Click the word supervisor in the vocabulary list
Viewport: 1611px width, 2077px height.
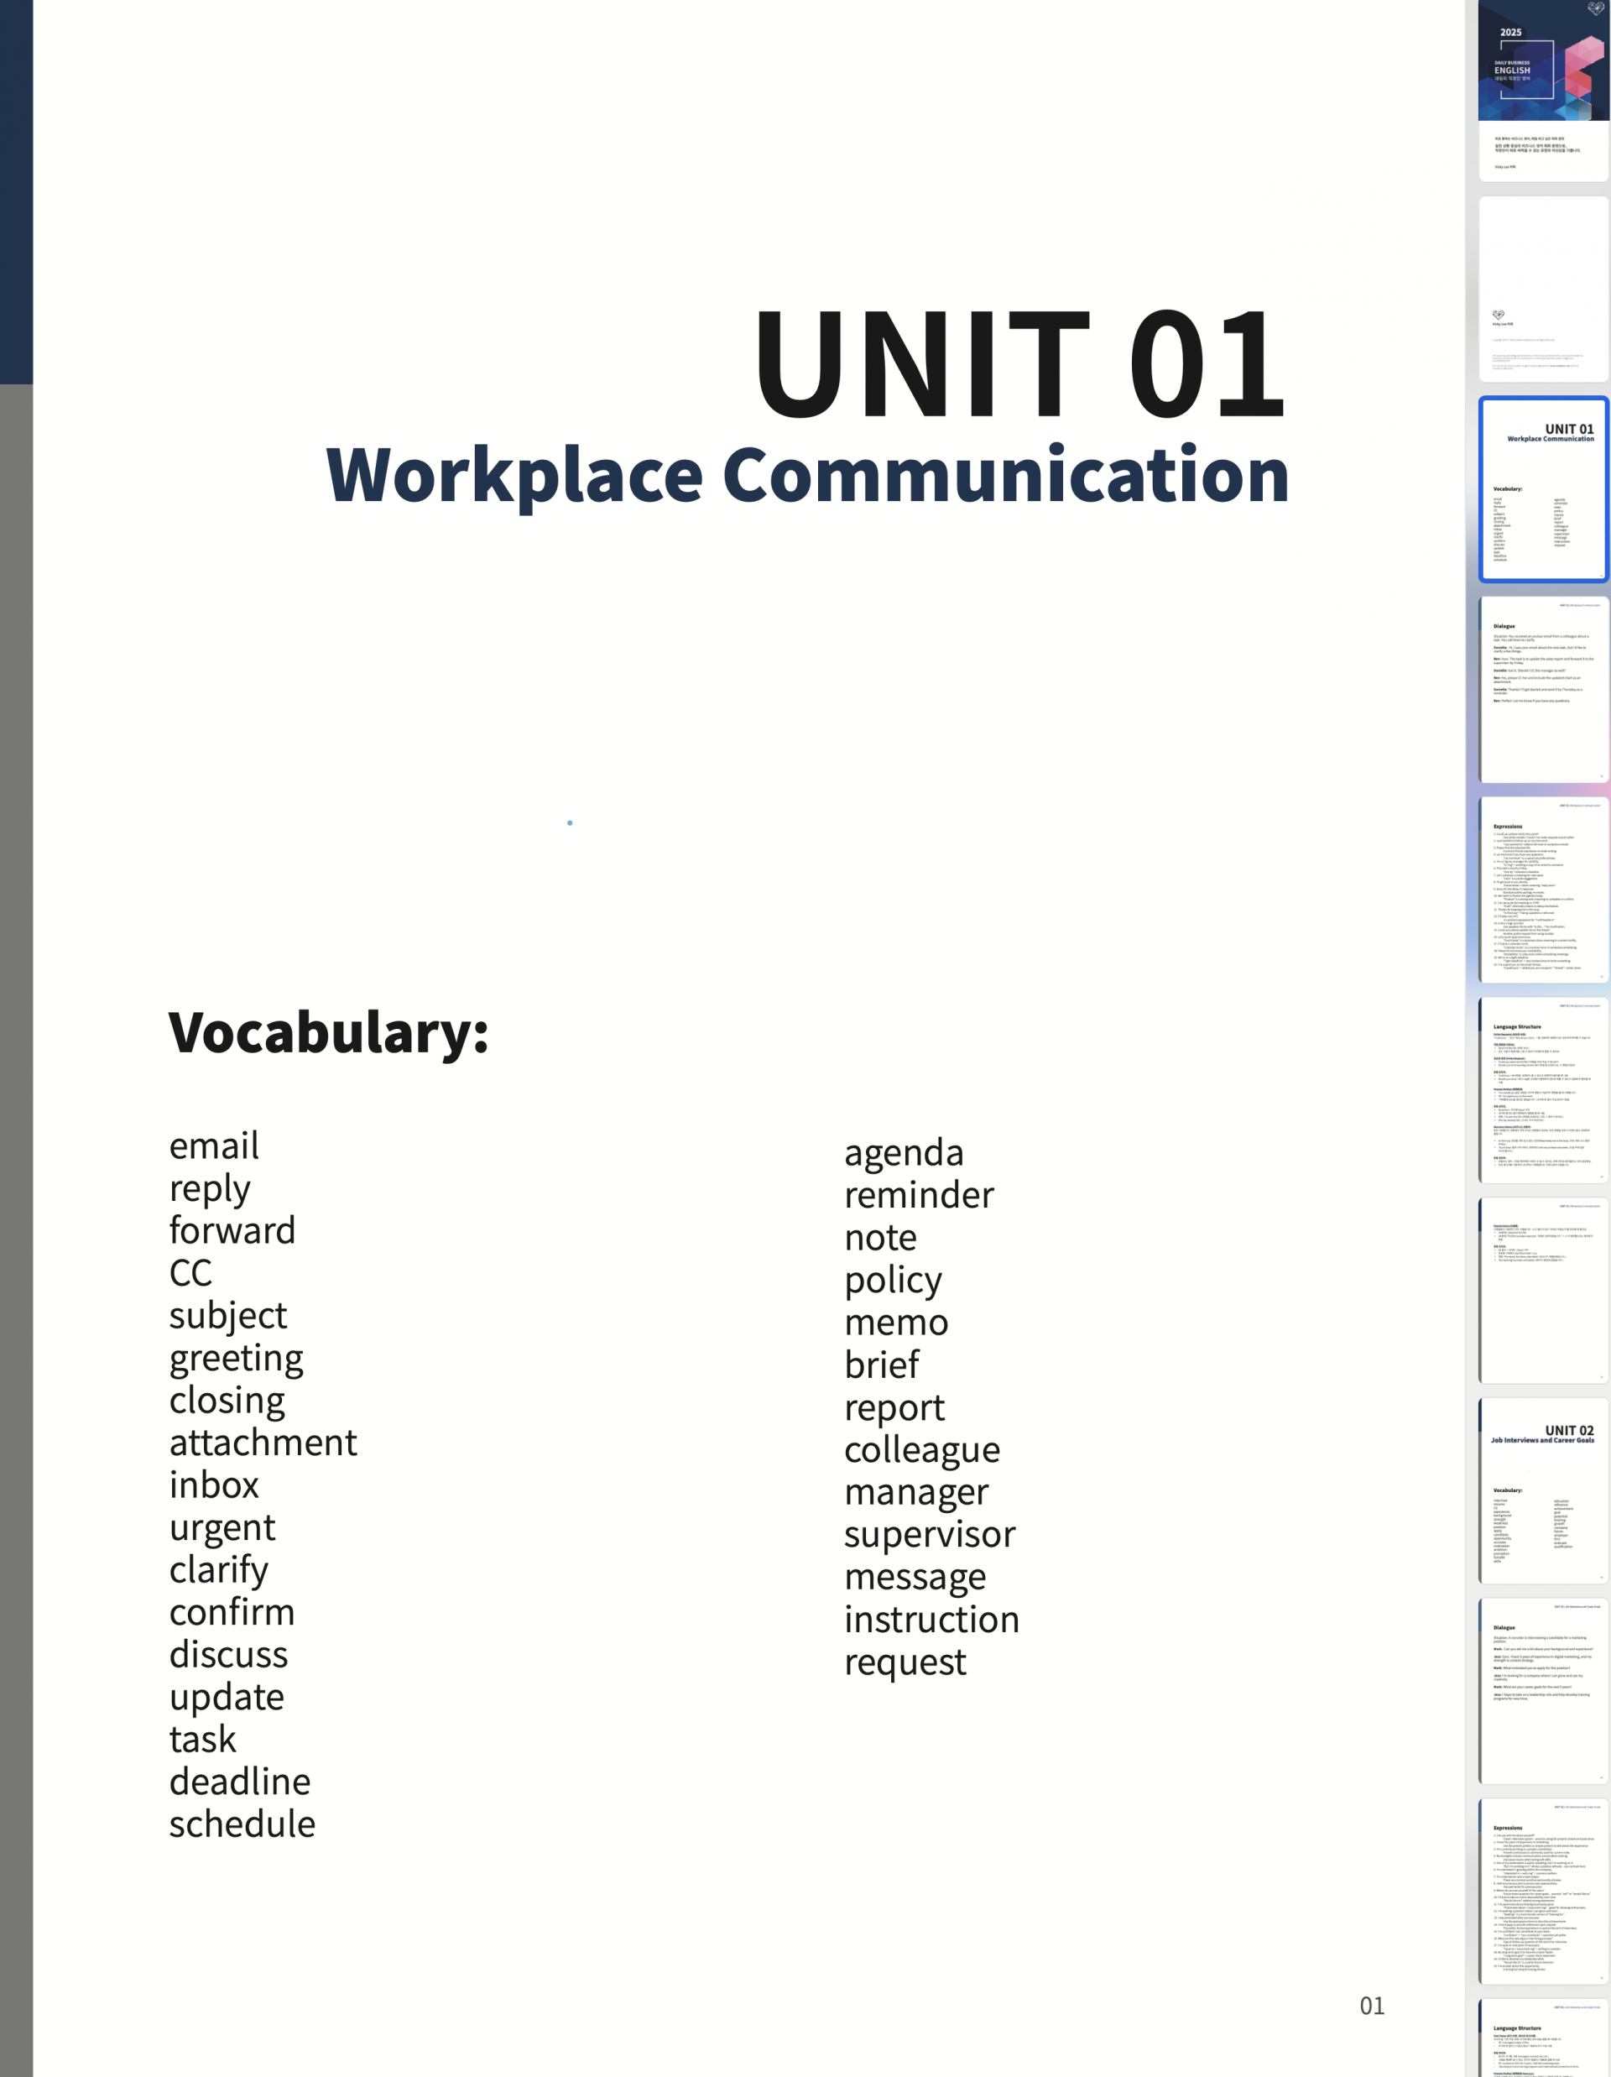point(929,1534)
